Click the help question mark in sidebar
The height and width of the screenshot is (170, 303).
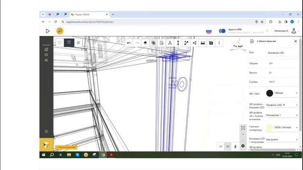[x=46, y=131]
